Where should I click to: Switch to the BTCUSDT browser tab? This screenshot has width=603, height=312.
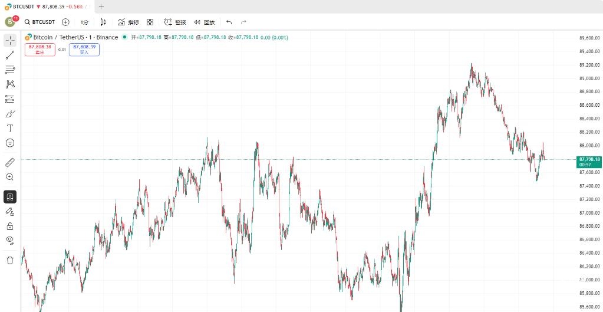pyautogui.click(x=44, y=6)
